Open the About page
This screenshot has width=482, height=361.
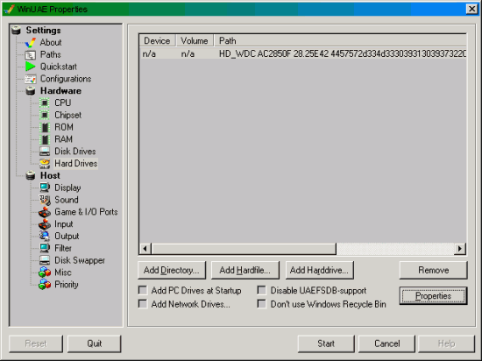51,42
